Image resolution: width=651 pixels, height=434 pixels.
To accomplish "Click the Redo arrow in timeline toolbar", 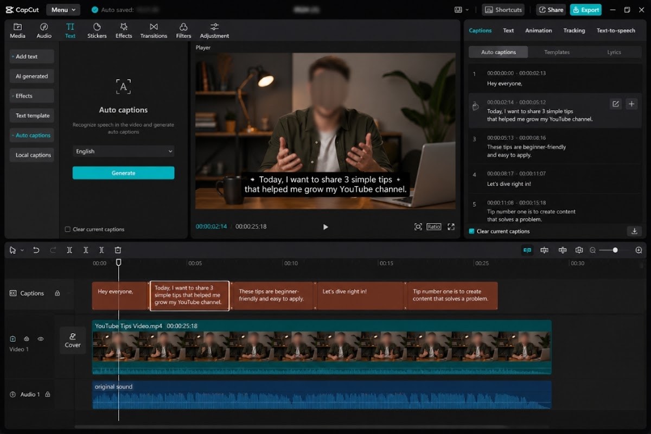I will point(53,250).
